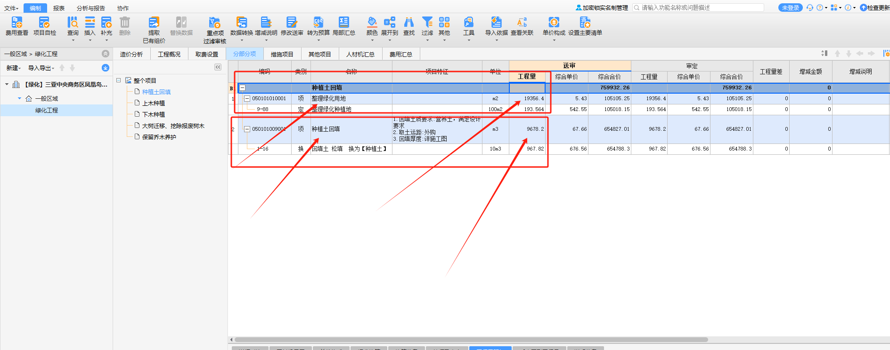Open the 造价分析 cost analysis tab

click(x=131, y=54)
